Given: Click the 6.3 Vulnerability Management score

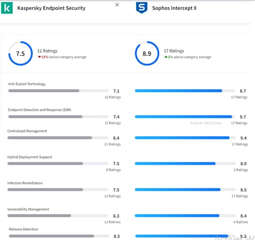Looking at the screenshot, I should (116, 216).
